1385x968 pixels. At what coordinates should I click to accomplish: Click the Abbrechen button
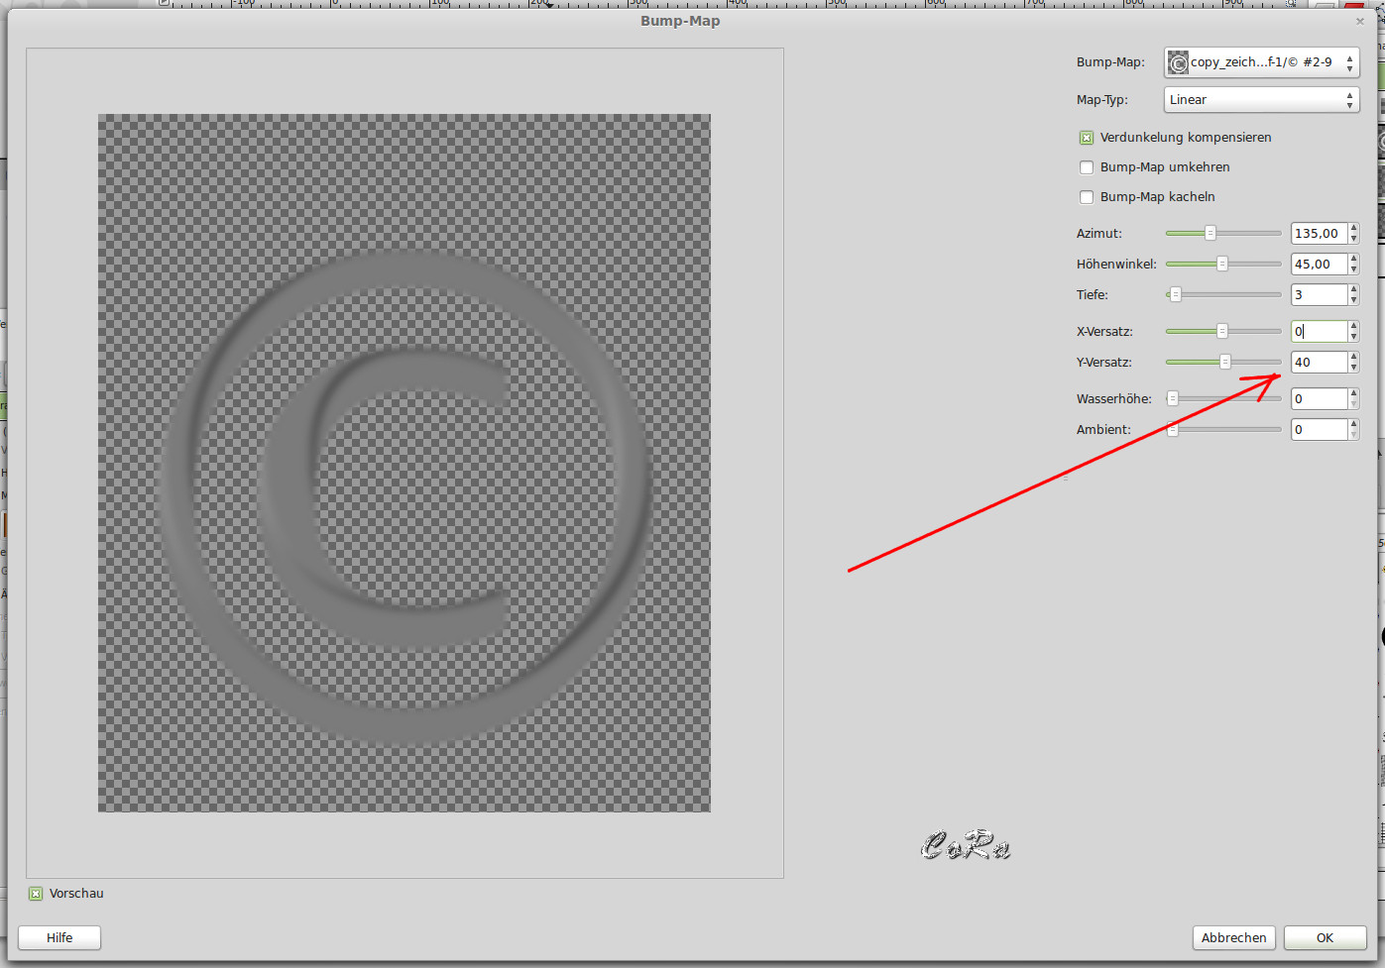coord(1233,938)
